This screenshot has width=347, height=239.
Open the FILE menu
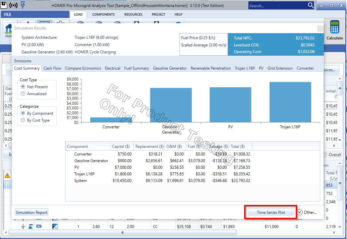[x=8, y=15]
